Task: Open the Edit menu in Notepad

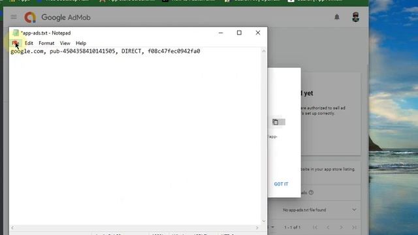Action: click(29, 43)
